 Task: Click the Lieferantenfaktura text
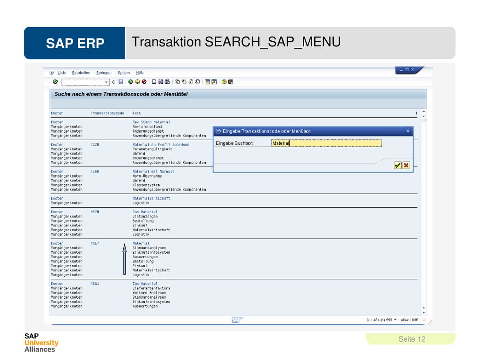pos(151,288)
